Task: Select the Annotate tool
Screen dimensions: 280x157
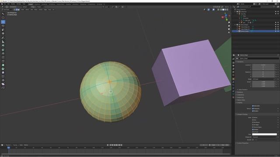Action: coord(3,38)
